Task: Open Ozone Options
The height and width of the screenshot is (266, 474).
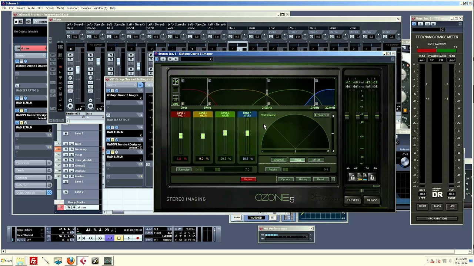Action: 286,180
